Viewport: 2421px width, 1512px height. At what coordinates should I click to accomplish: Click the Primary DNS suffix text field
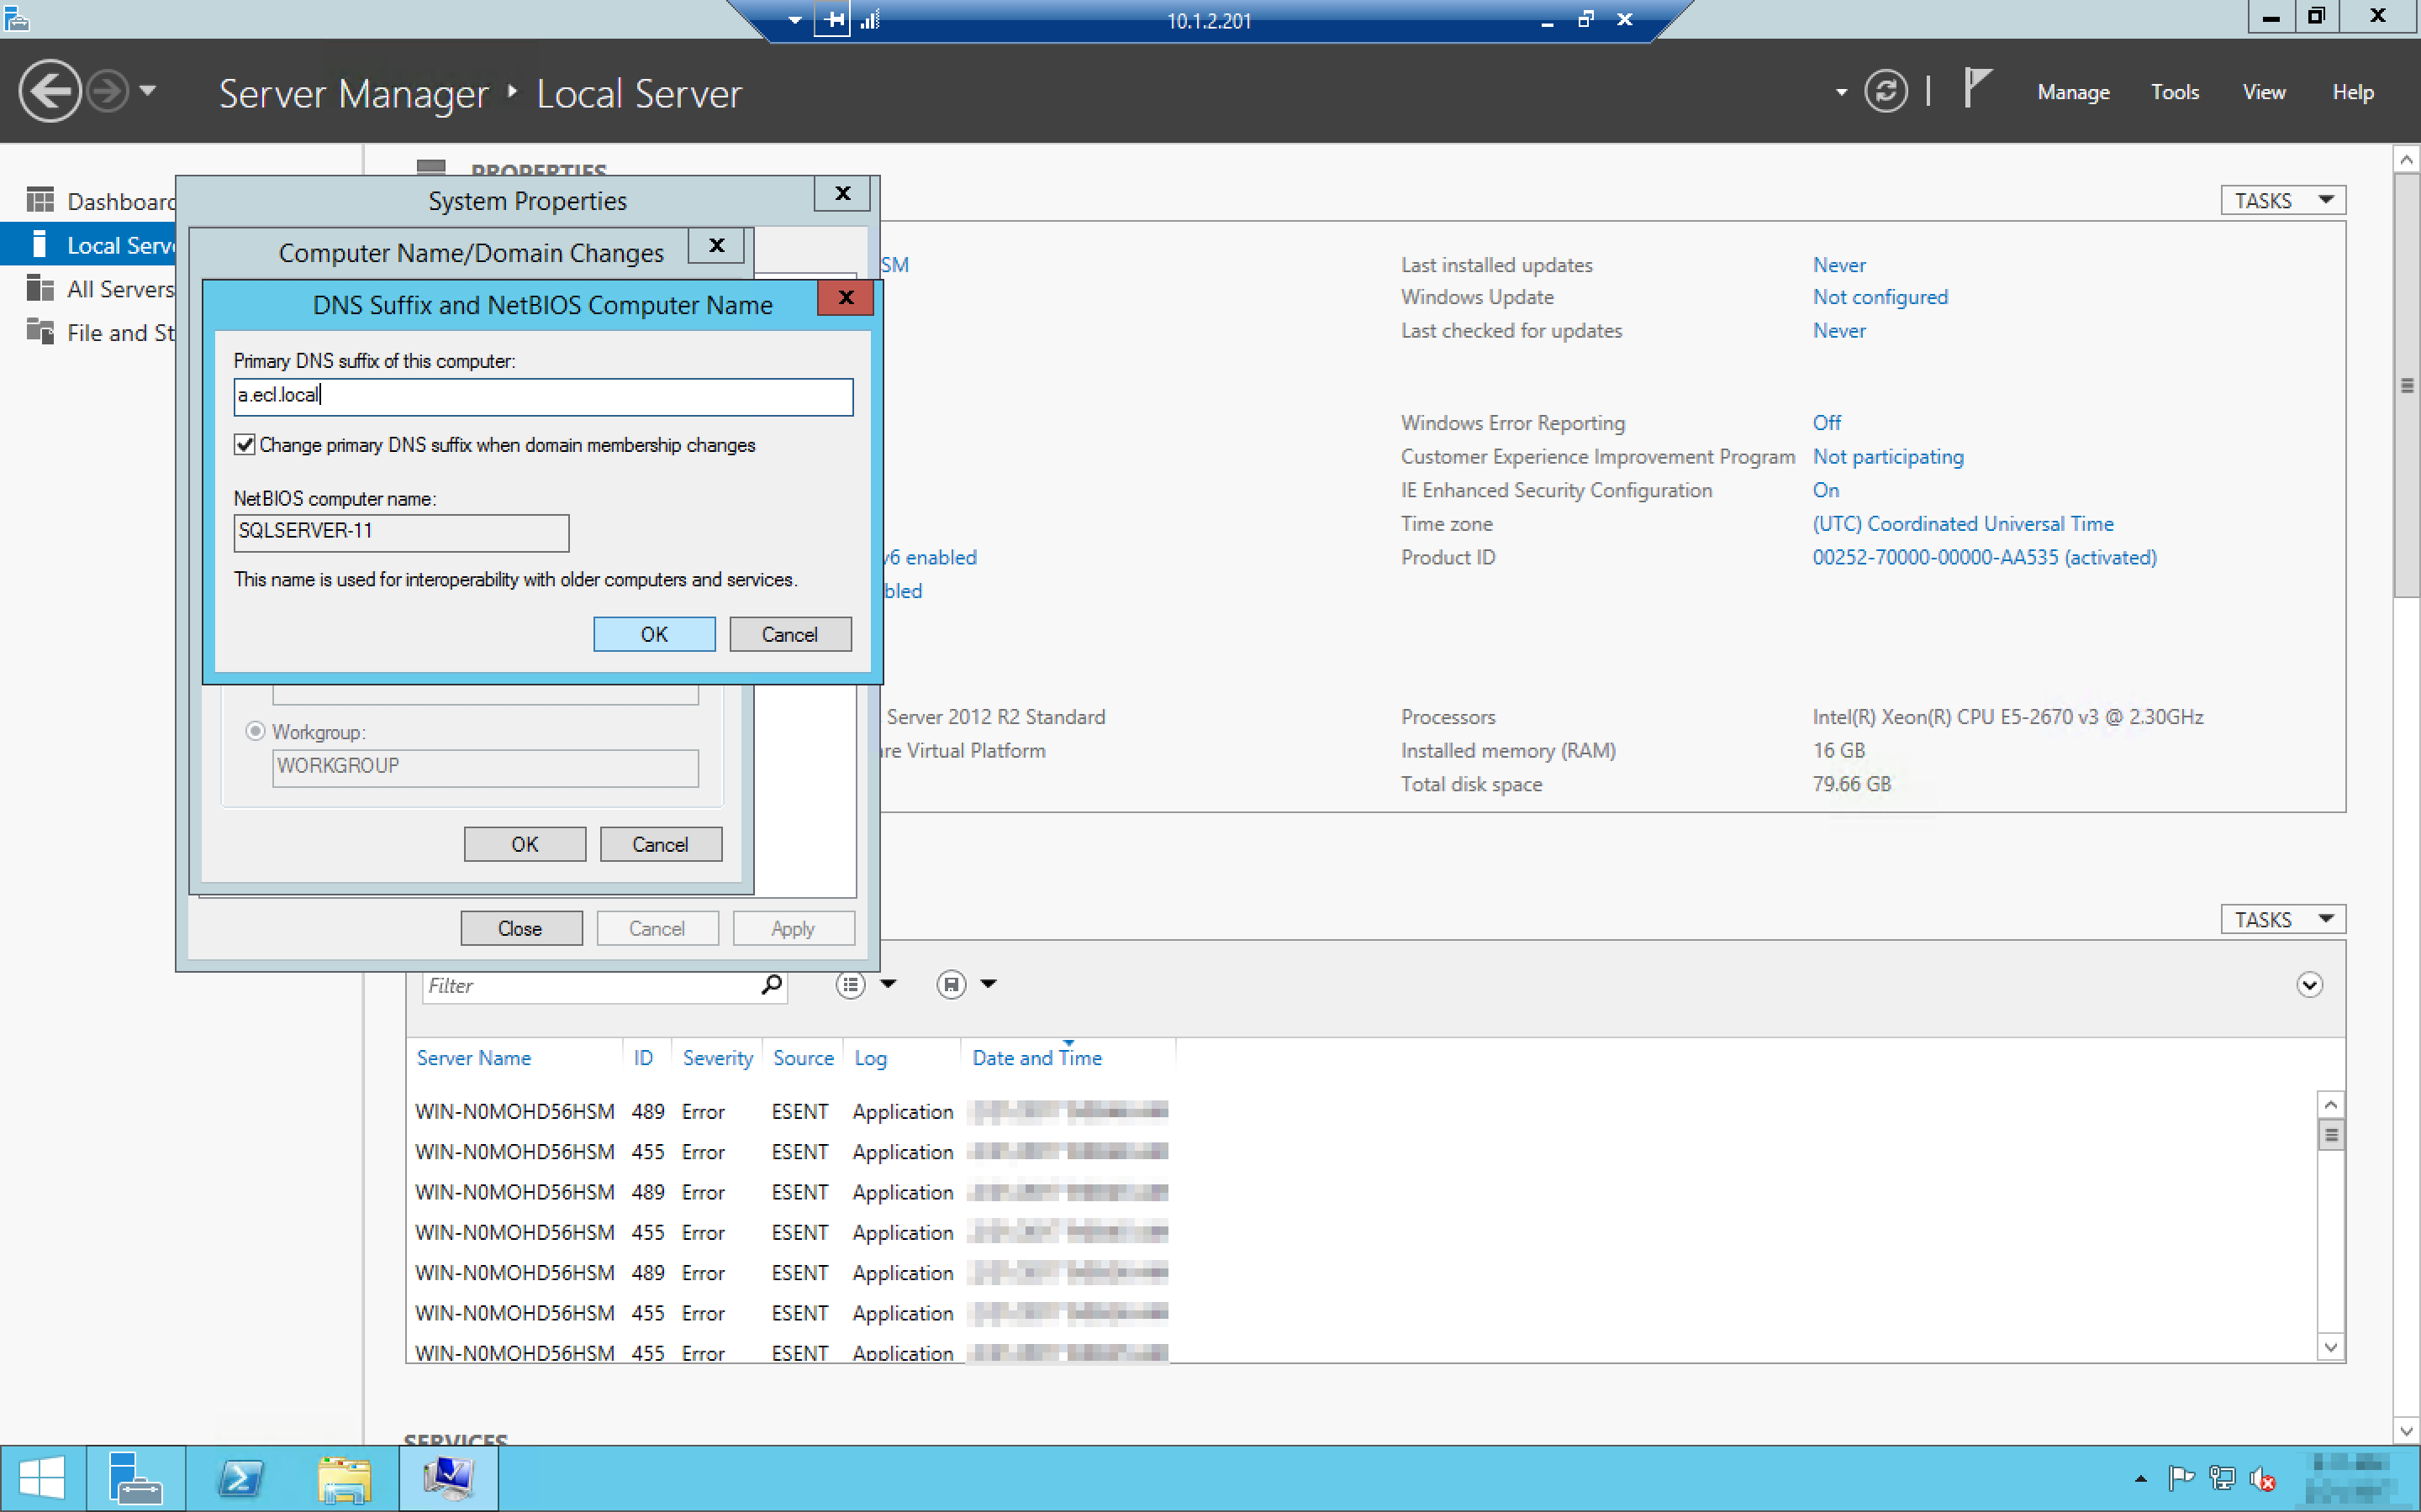point(543,396)
